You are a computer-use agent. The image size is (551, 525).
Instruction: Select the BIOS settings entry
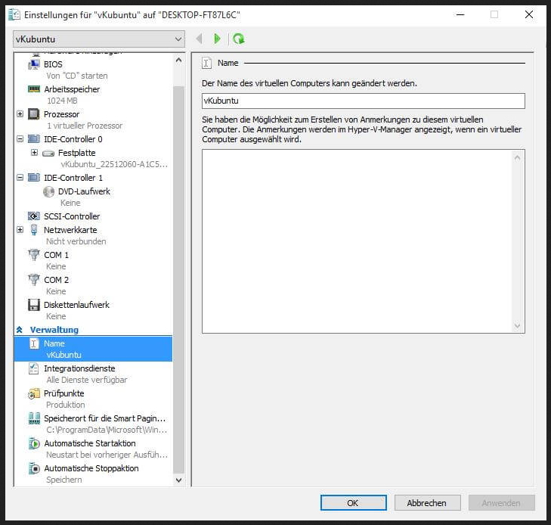coord(53,65)
